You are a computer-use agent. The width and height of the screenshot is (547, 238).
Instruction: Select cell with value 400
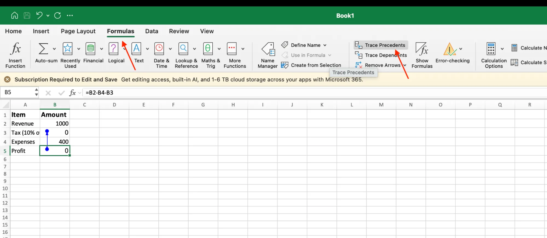pos(55,142)
